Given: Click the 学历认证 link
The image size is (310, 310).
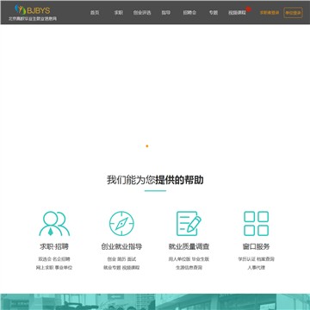Looking at the screenshot, I should [246, 259].
